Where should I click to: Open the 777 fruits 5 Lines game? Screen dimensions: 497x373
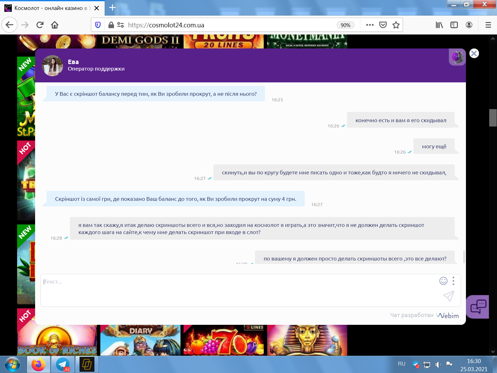pos(224,340)
